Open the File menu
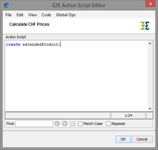This screenshot has height=150, width=158. (8, 15)
